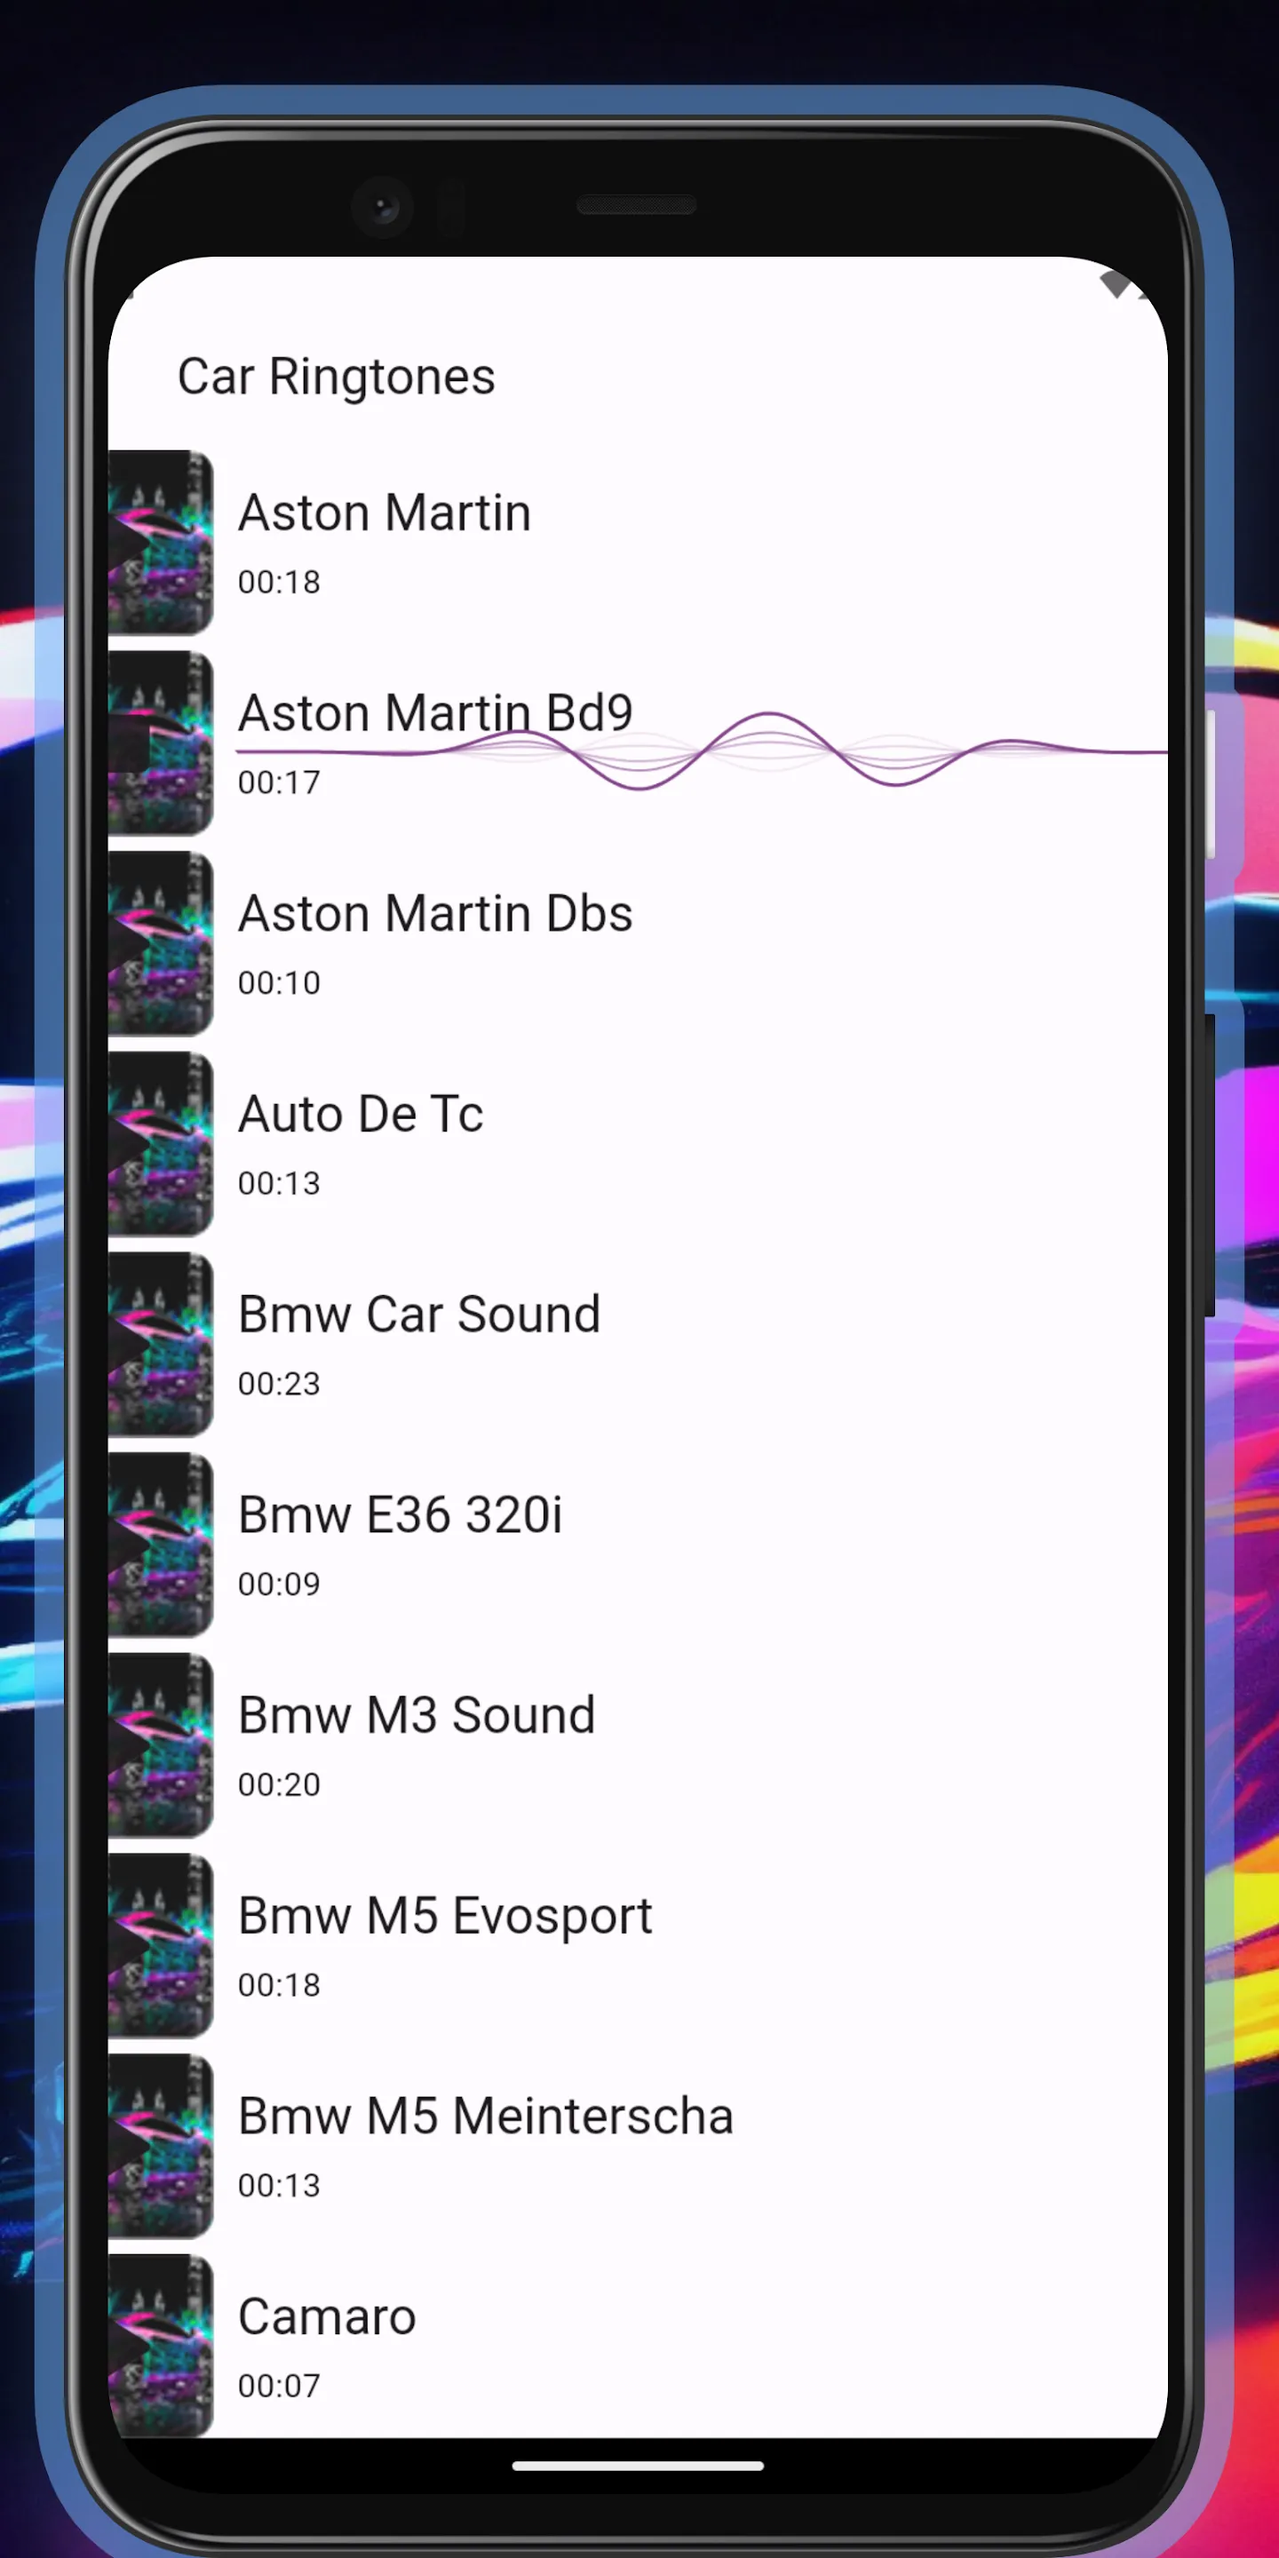
Task: Play the Camaro ringtone
Action: point(327,2317)
